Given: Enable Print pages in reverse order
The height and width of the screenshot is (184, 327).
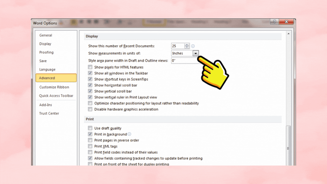Looking at the screenshot, I should (90, 140).
